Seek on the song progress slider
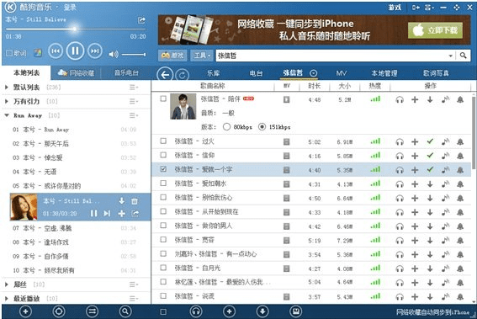Screen dimensions: 477x319 point(76,29)
